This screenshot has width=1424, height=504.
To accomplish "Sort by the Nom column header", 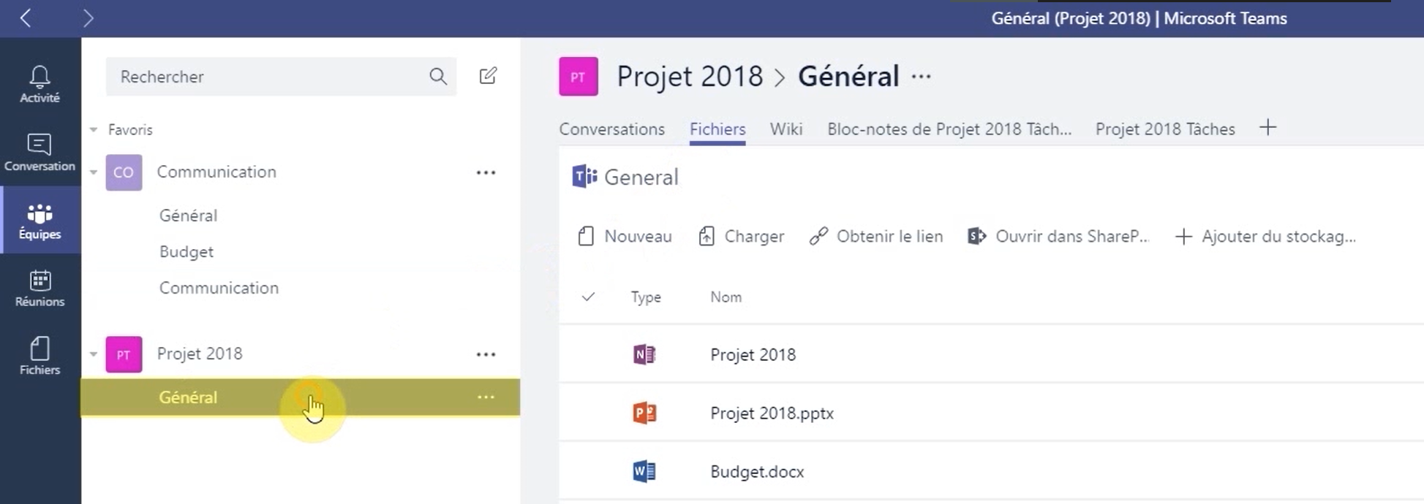I will pyautogui.click(x=726, y=297).
